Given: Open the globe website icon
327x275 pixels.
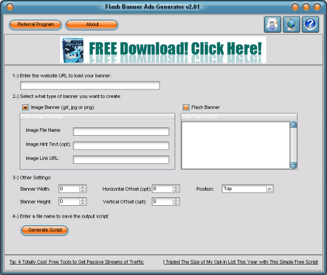Looking at the screenshot, I should (x=292, y=24).
